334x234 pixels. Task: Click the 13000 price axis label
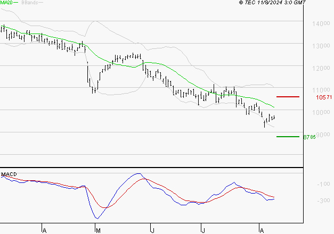(x=321, y=46)
